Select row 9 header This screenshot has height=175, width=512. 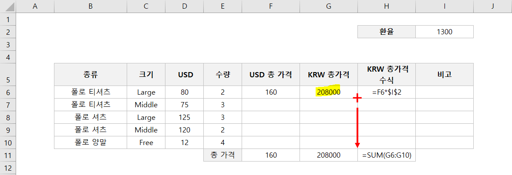pos(8,130)
